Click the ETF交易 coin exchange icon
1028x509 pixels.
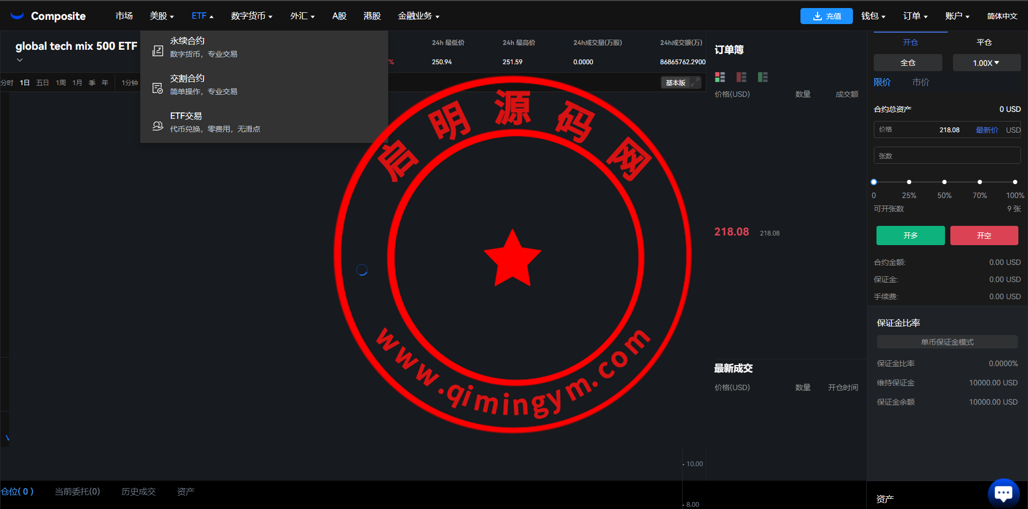pyautogui.click(x=157, y=126)
